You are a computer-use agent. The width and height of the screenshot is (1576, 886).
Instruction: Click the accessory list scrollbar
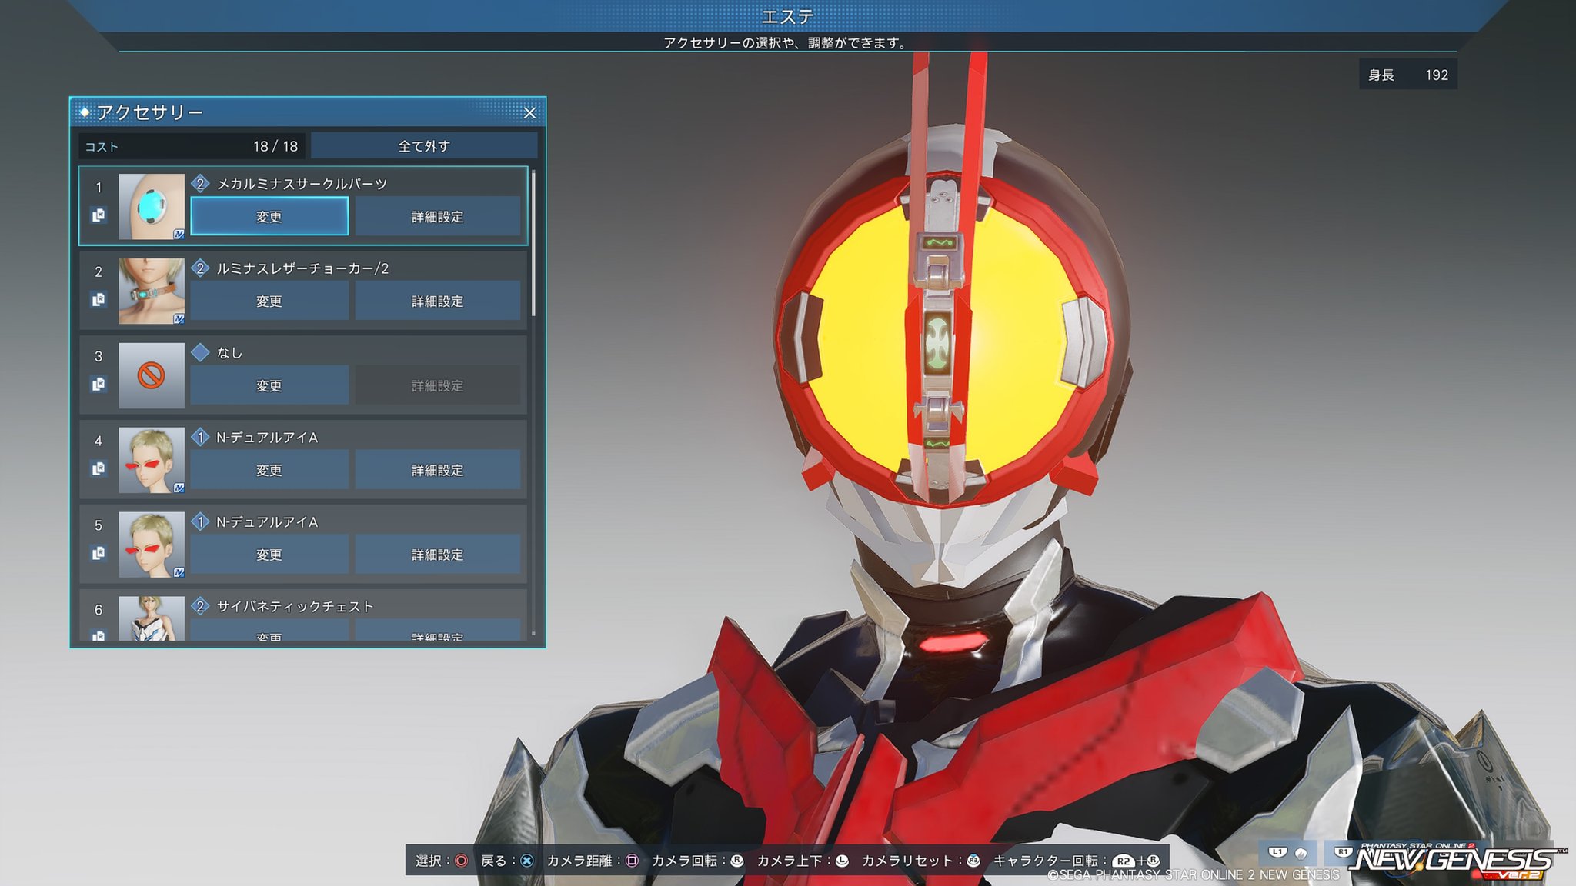point(533,245)
